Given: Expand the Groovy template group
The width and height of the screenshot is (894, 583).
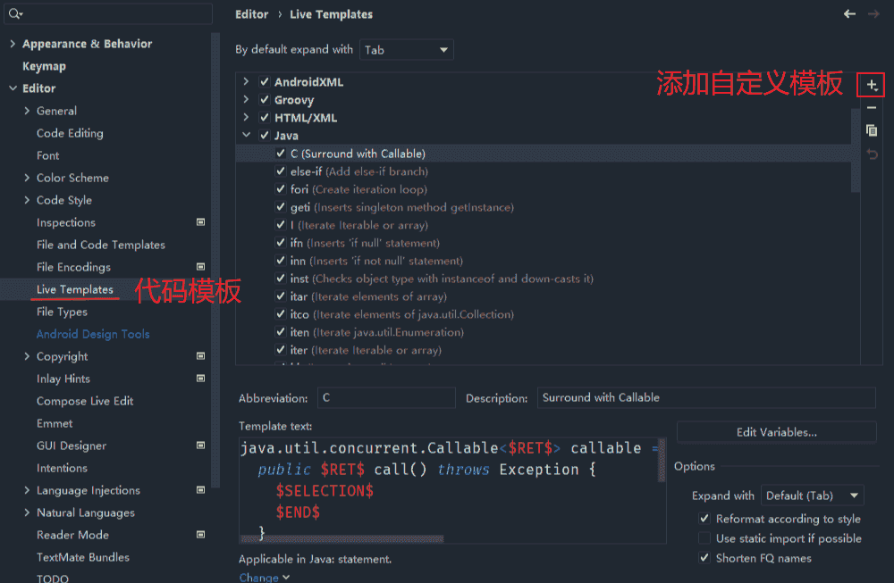Looking at the screenshot, I should (246, 100).
